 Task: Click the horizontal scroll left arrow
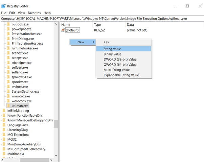pyautogui.click(x=2, y=160)
